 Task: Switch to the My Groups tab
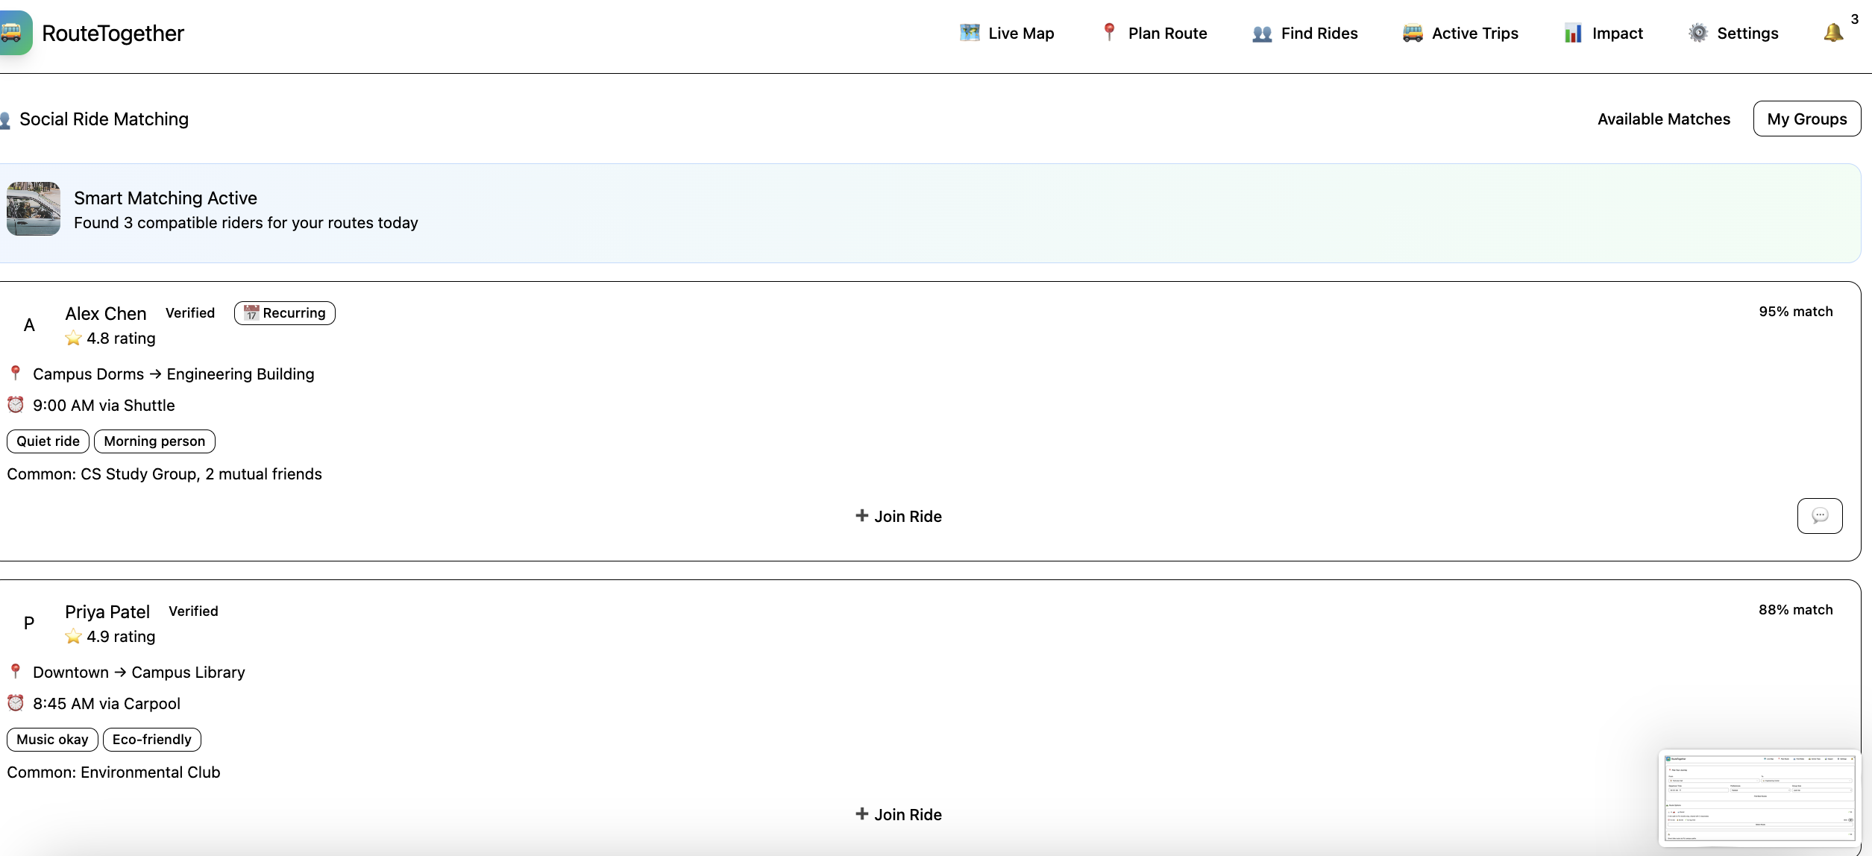click(x=1806, y=119)
